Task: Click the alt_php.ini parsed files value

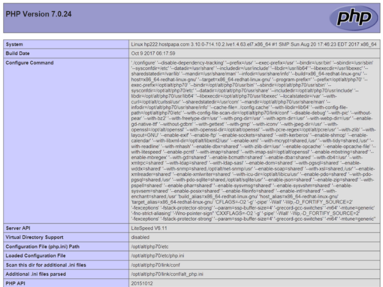Action: coord(167,274)
